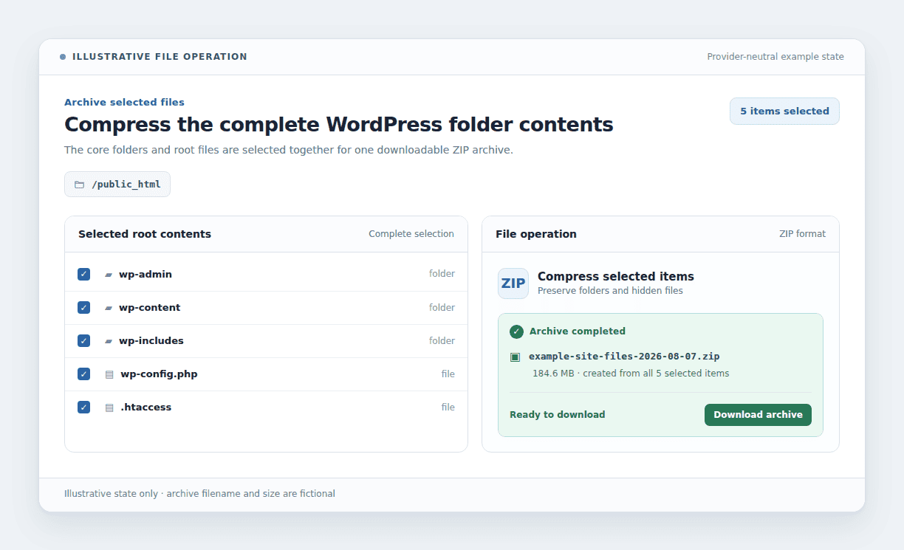
Task: Click the Complete selection label
Action: [411, 234]
